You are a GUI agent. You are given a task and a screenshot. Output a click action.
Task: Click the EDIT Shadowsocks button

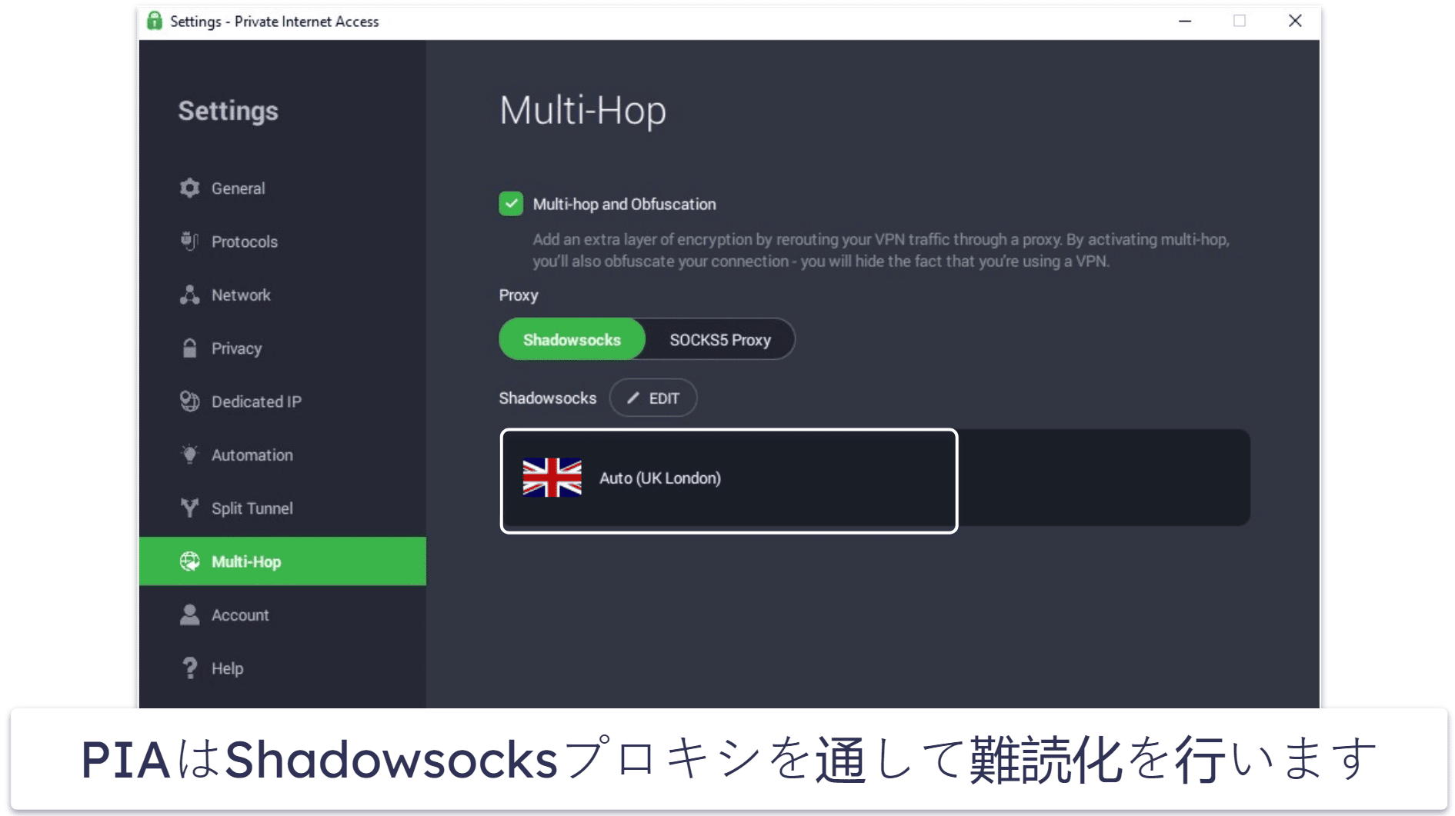coord(653,398)
